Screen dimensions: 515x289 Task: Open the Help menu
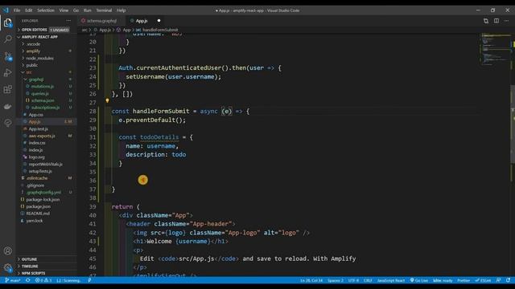point(122,10)
